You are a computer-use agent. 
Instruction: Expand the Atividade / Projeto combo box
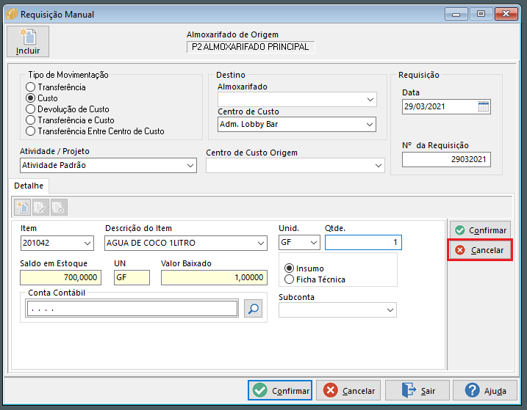click(190, 166)
